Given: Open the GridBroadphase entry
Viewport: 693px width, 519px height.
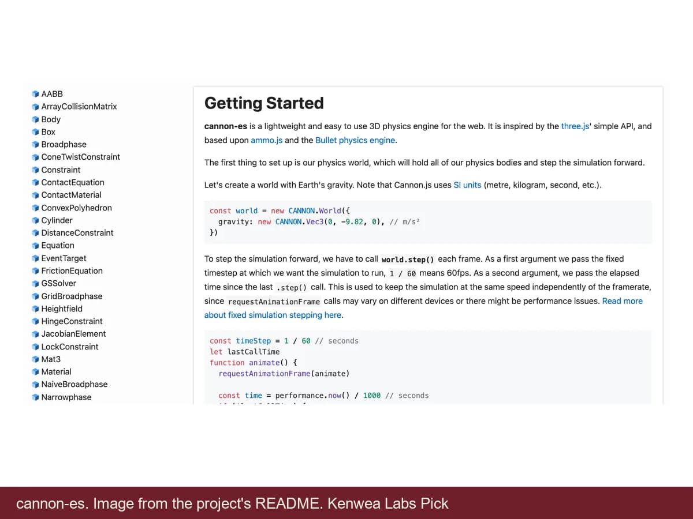Looking at the screenshot, I should pos(72,296).
